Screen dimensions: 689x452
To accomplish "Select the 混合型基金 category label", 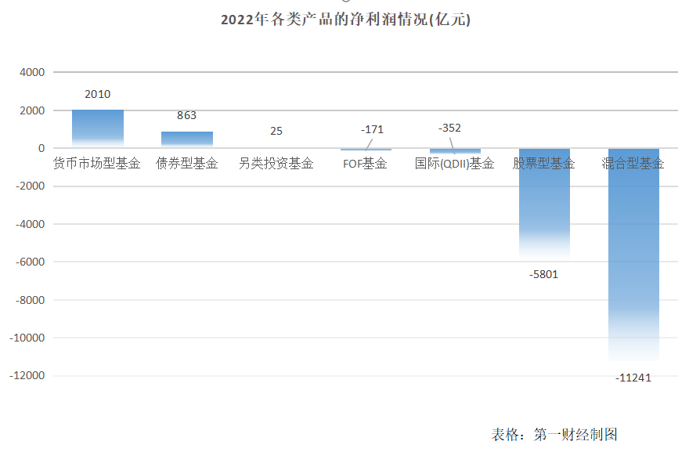I will click(x=633, y=164).
